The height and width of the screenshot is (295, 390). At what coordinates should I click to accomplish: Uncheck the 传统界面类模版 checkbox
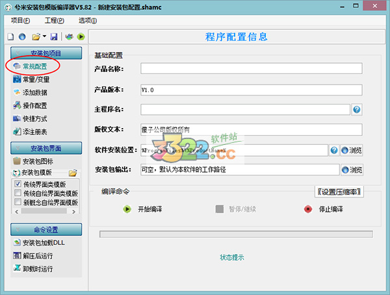pos(18,184)
